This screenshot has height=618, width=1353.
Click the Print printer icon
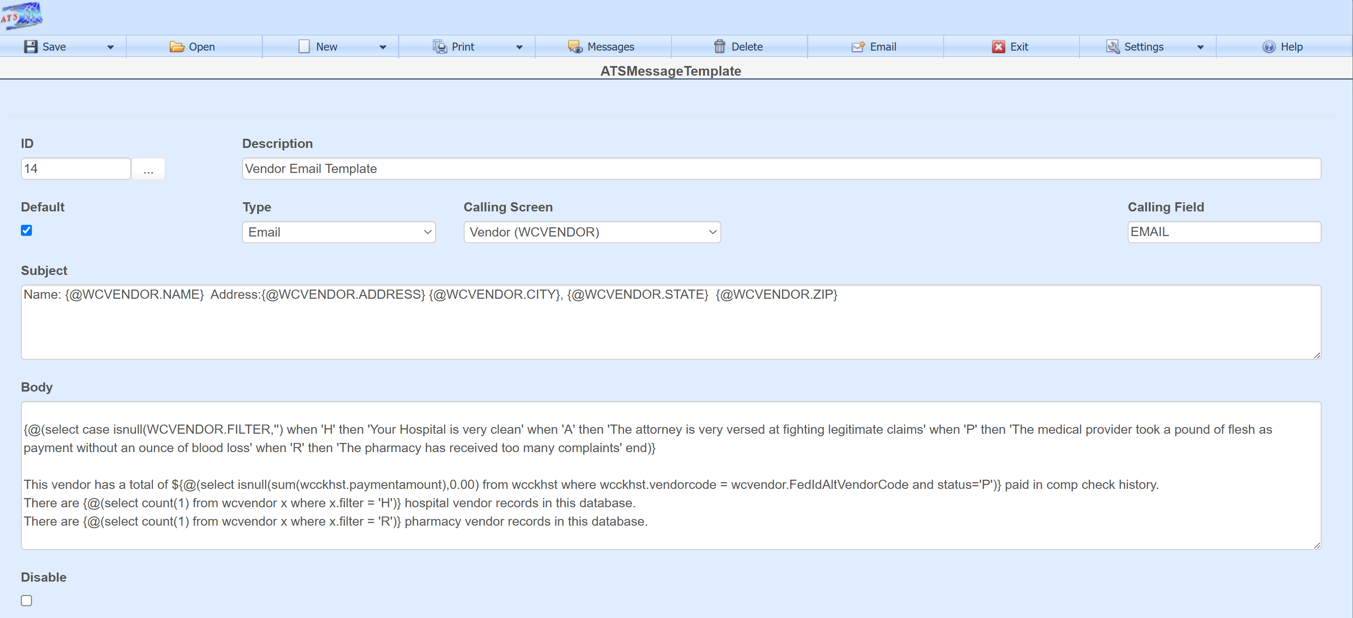(439, 47)
